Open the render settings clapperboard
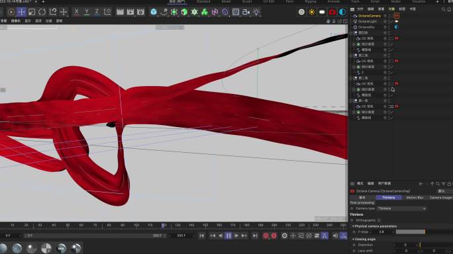 [140, 12]
